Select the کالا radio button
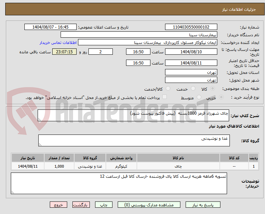This screenshot has width=265, height=214. tap(213, 89)
